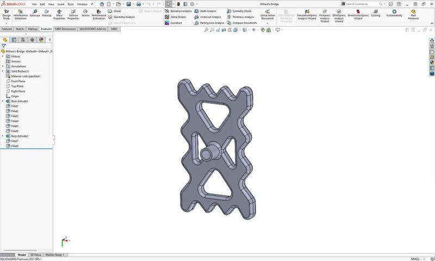Launch DriveWorksXpress Wizard
Image resolution: width=435 pixels, height=261 pixels.
[x=358, y=15]
